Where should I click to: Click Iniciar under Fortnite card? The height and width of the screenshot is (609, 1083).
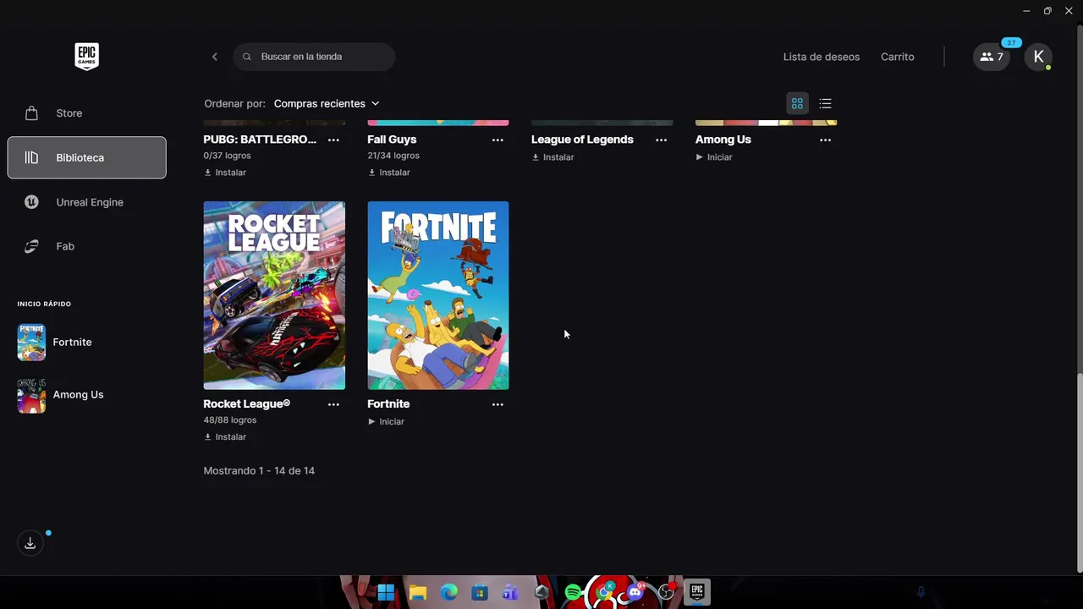pos(387,421)
